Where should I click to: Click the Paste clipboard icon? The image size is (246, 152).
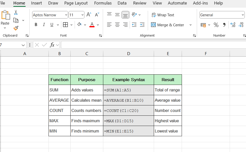click(x=6, y=15)
